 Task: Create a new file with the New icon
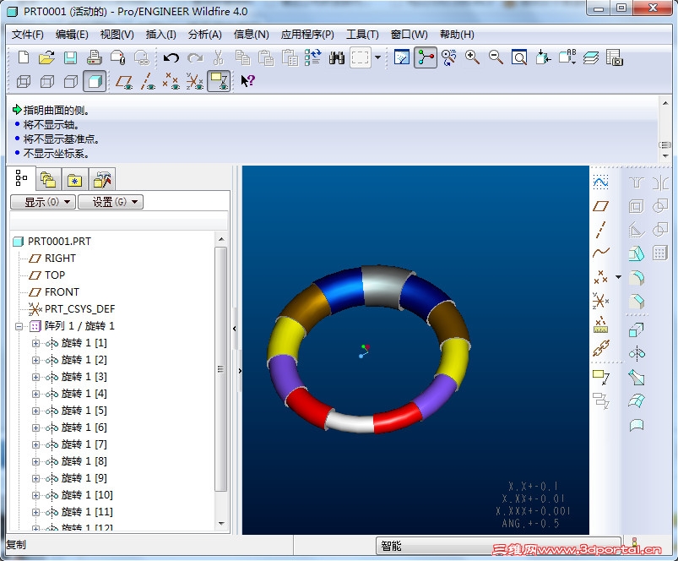pyautogui.click(x=24, y=57)
